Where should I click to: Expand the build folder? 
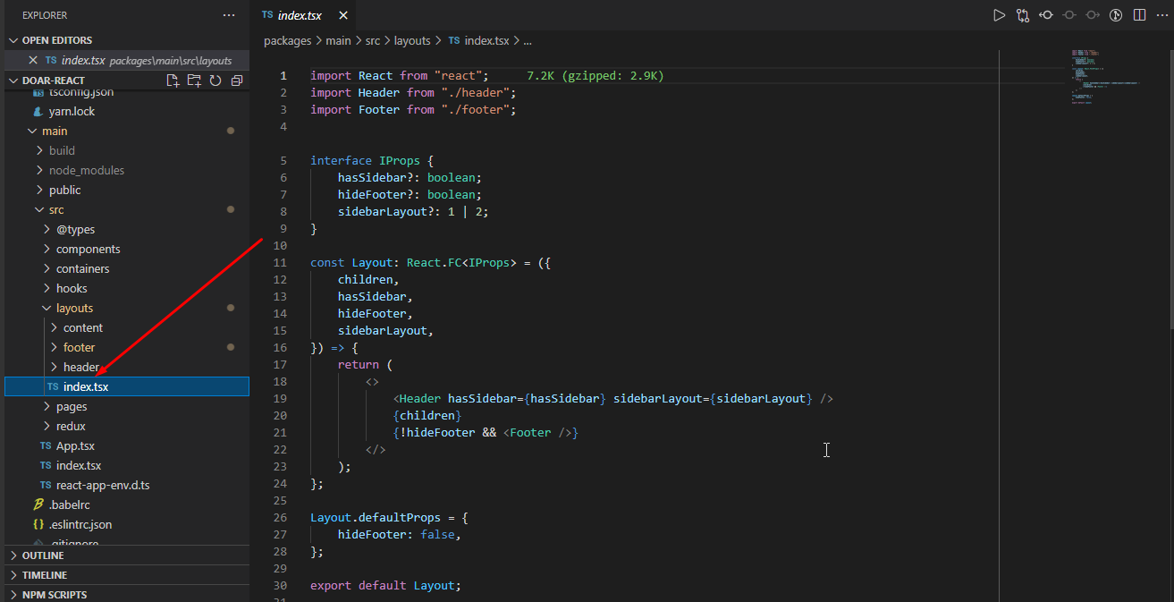127,150
